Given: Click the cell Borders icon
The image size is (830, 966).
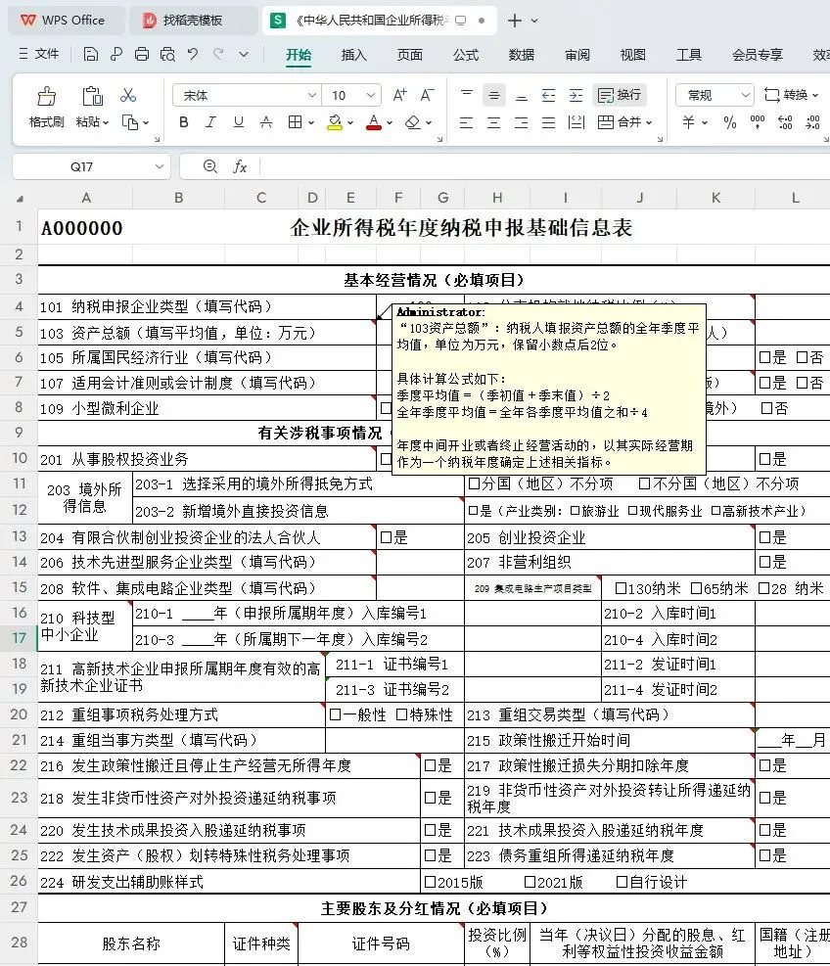Looking at the screenshot, I should (x=296, y=122).
